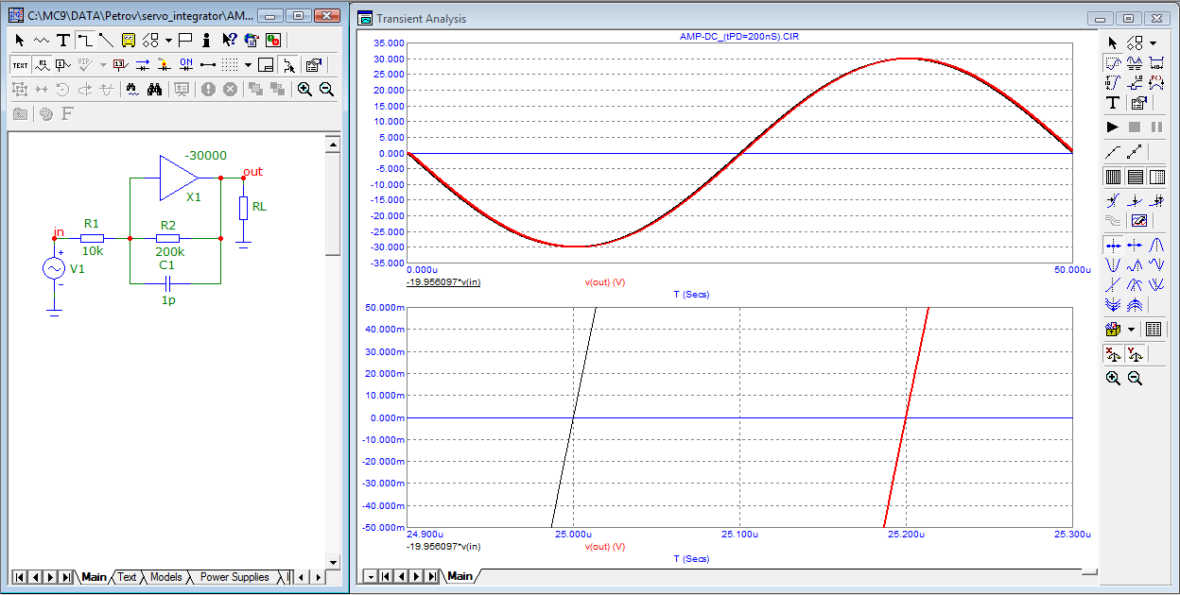
Task: Open schematic properties icon
Action: coord(313,64)
